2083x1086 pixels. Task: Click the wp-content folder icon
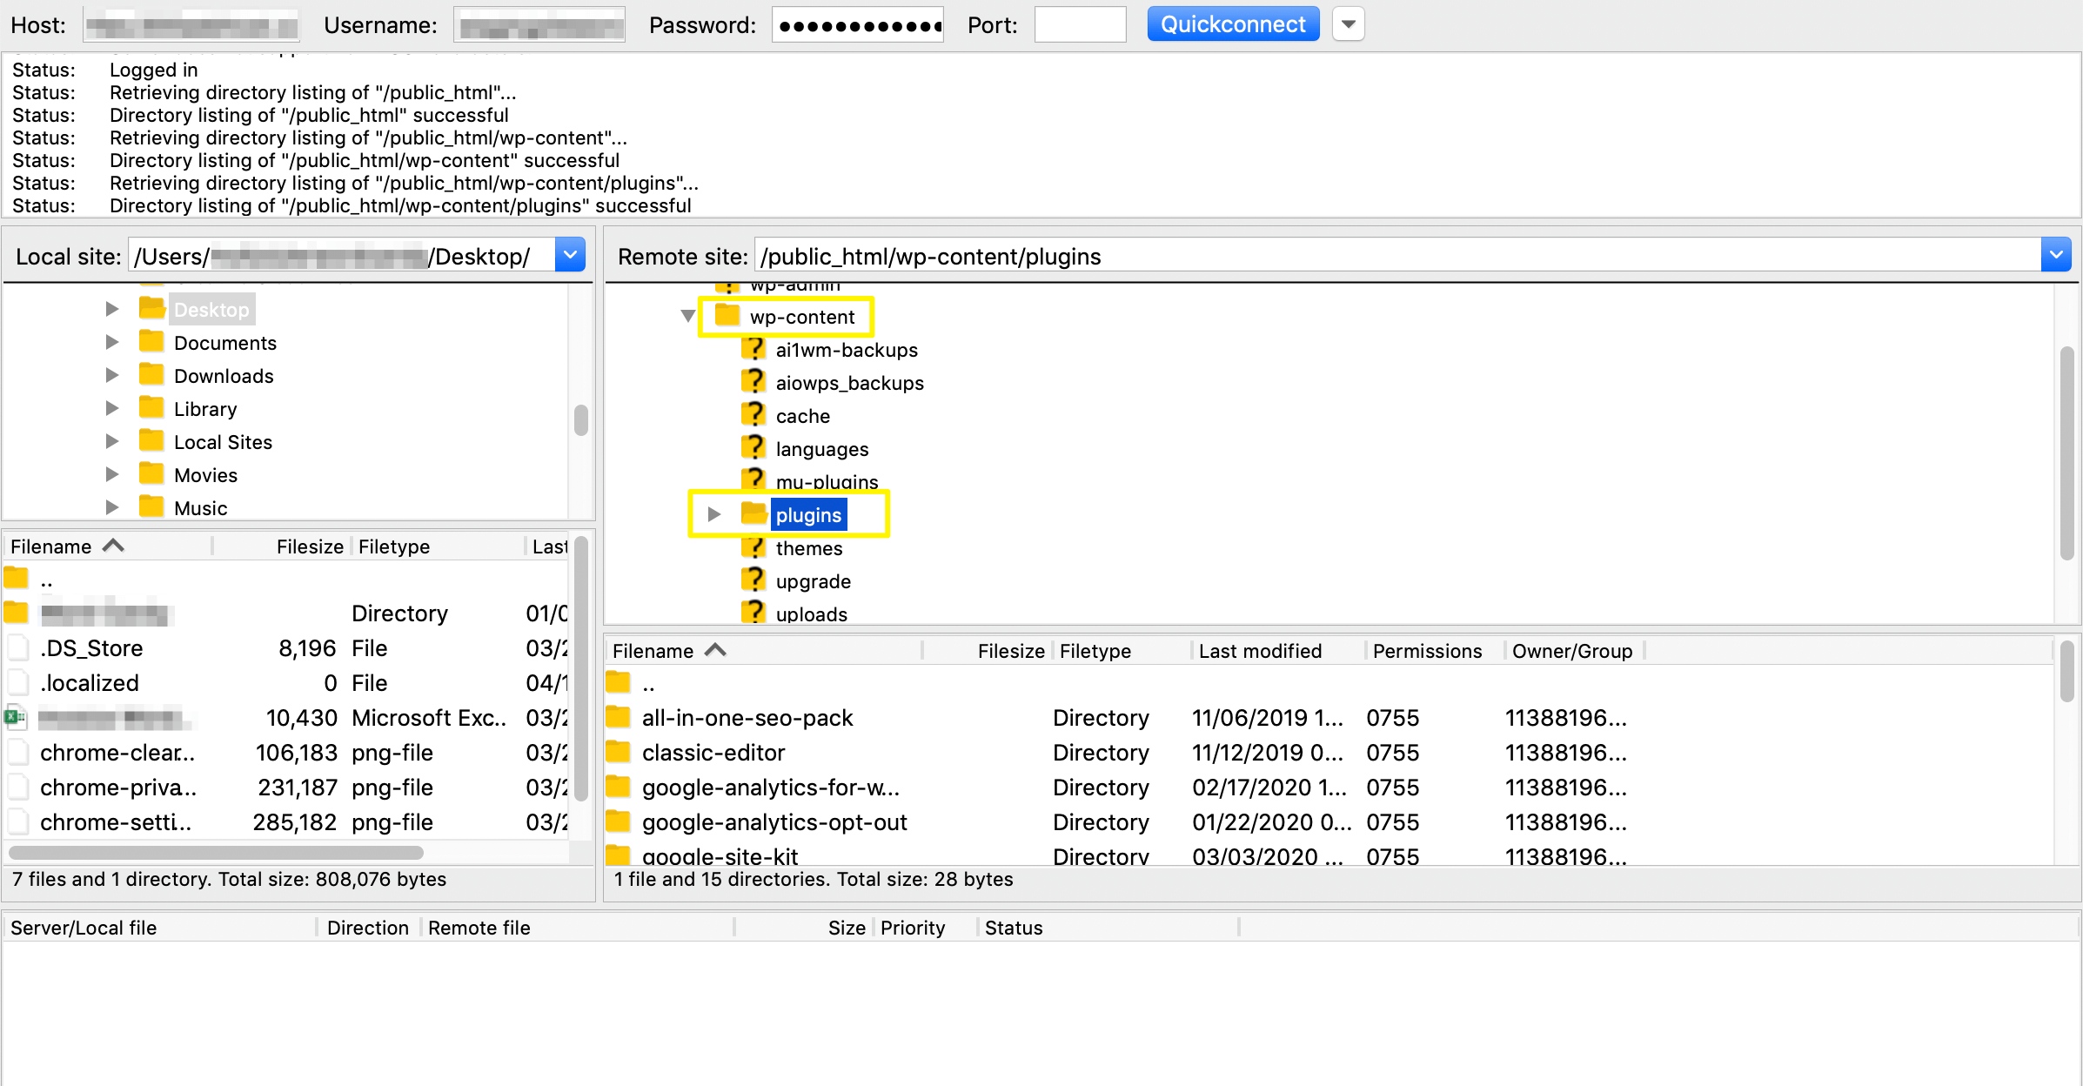pos(727,316)
